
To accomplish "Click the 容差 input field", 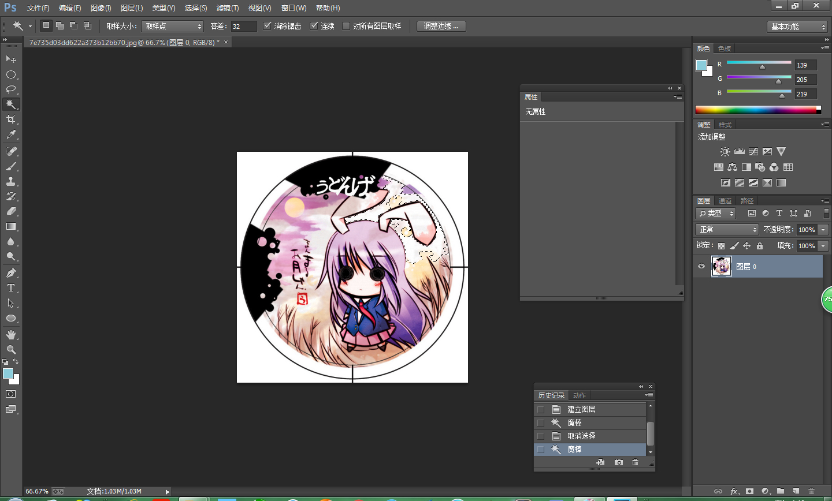I will [244, 26].
